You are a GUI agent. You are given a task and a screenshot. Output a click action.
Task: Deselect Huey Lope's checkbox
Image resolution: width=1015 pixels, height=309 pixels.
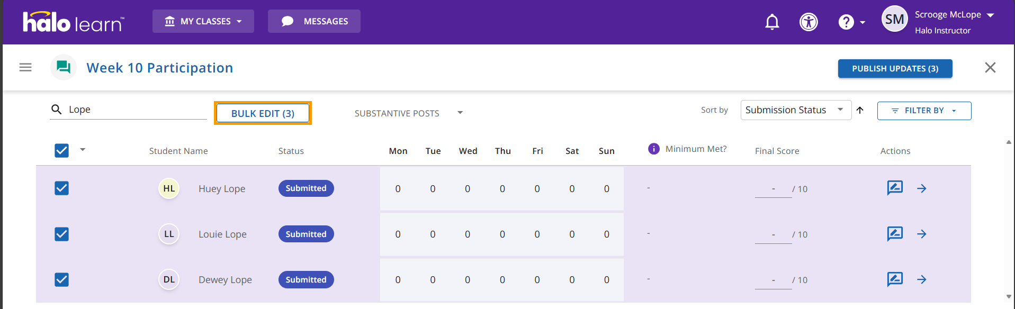point(62,188)
